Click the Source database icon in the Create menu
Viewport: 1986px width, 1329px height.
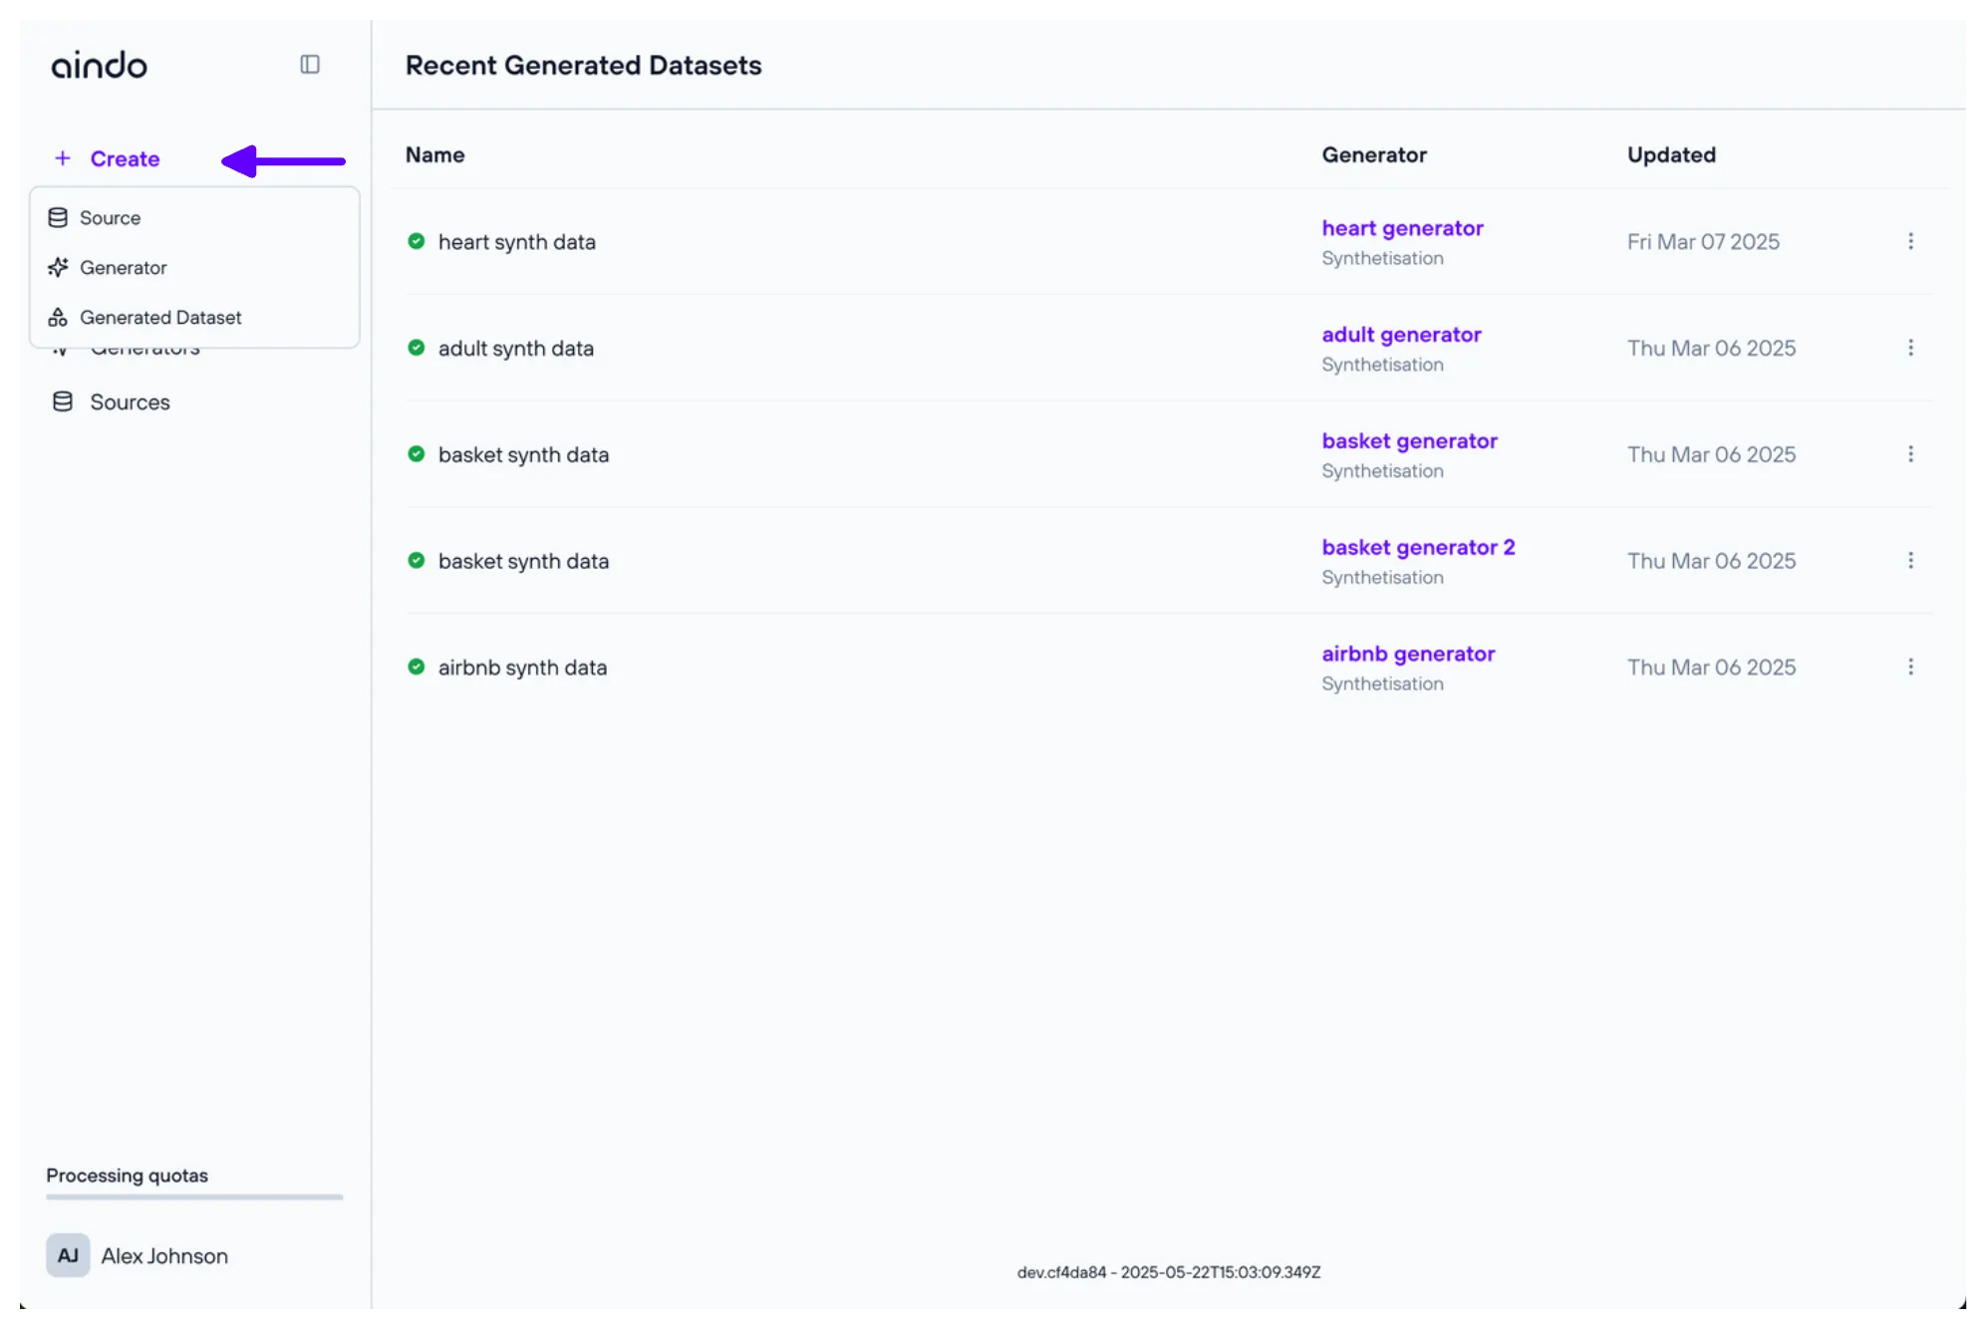[x=58, y=218]
